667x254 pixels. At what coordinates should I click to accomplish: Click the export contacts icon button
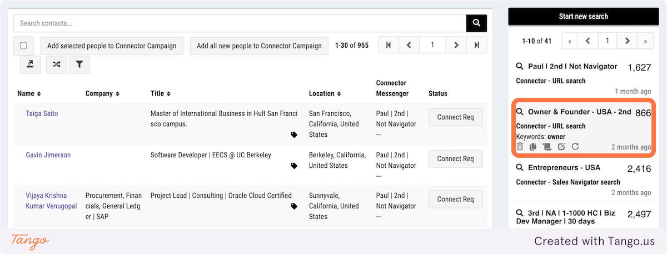click(x=30, y=64)
